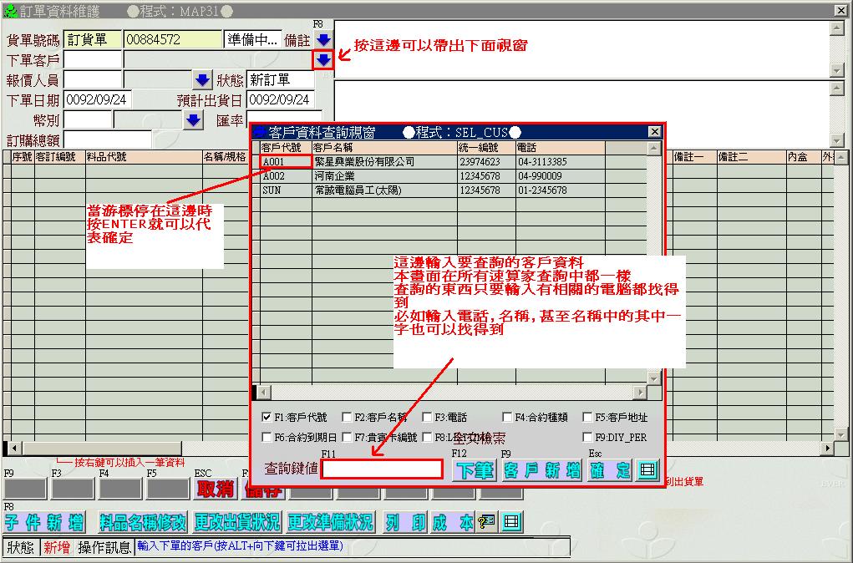Image resolution: width=853 pixels, height=563 pixels.
Task: Close the 客戶資料查詢視窗 dialog
Action: pyautogui.click(x=656, y=132)
